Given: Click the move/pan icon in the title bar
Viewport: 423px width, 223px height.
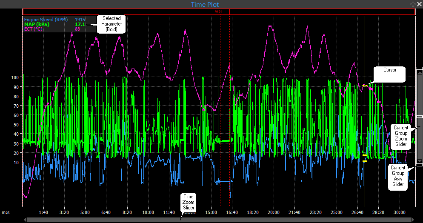Looking at the screenshot, I should tap(413, 4).
